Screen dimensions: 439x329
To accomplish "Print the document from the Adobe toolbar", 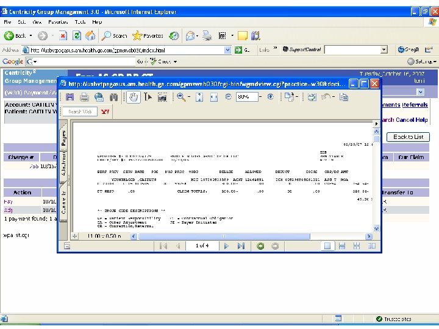I will [x=84, y=97].
